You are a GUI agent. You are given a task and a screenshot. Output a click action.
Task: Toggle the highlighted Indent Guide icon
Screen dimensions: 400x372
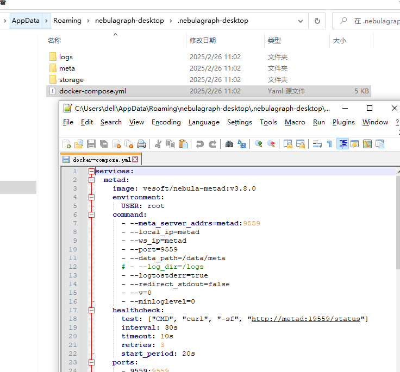point(342,144)
